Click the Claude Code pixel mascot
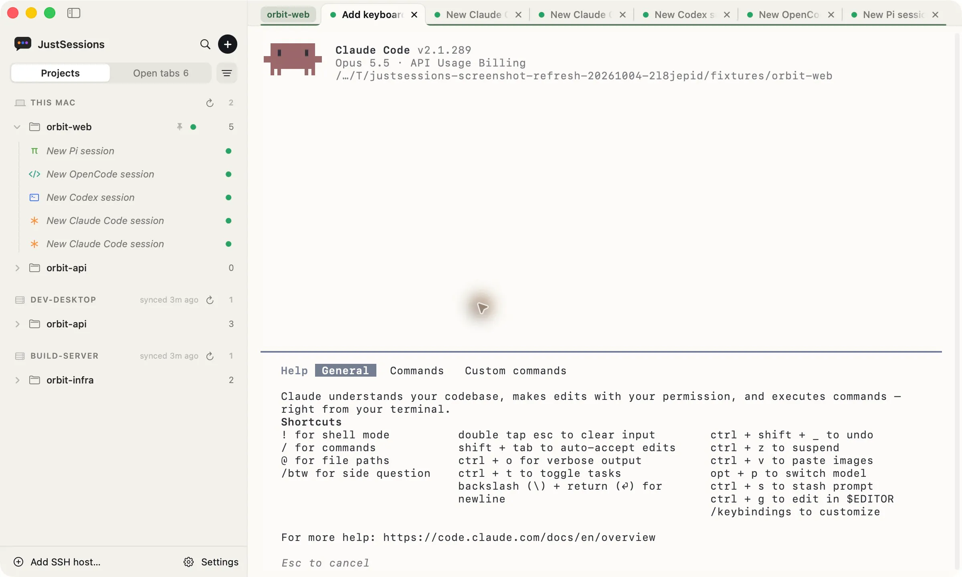The image size is (962, 577). (x=293, y=59)
